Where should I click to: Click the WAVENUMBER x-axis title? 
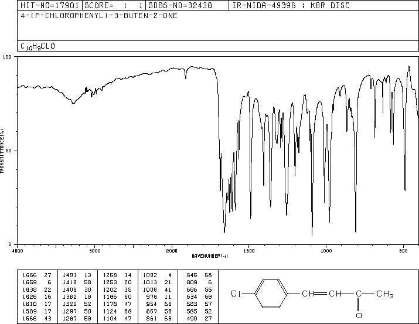click(210, 256)
